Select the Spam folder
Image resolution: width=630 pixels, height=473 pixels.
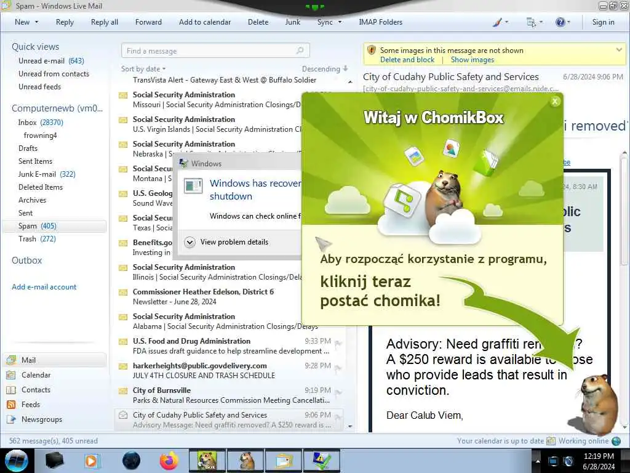[54, 226]
